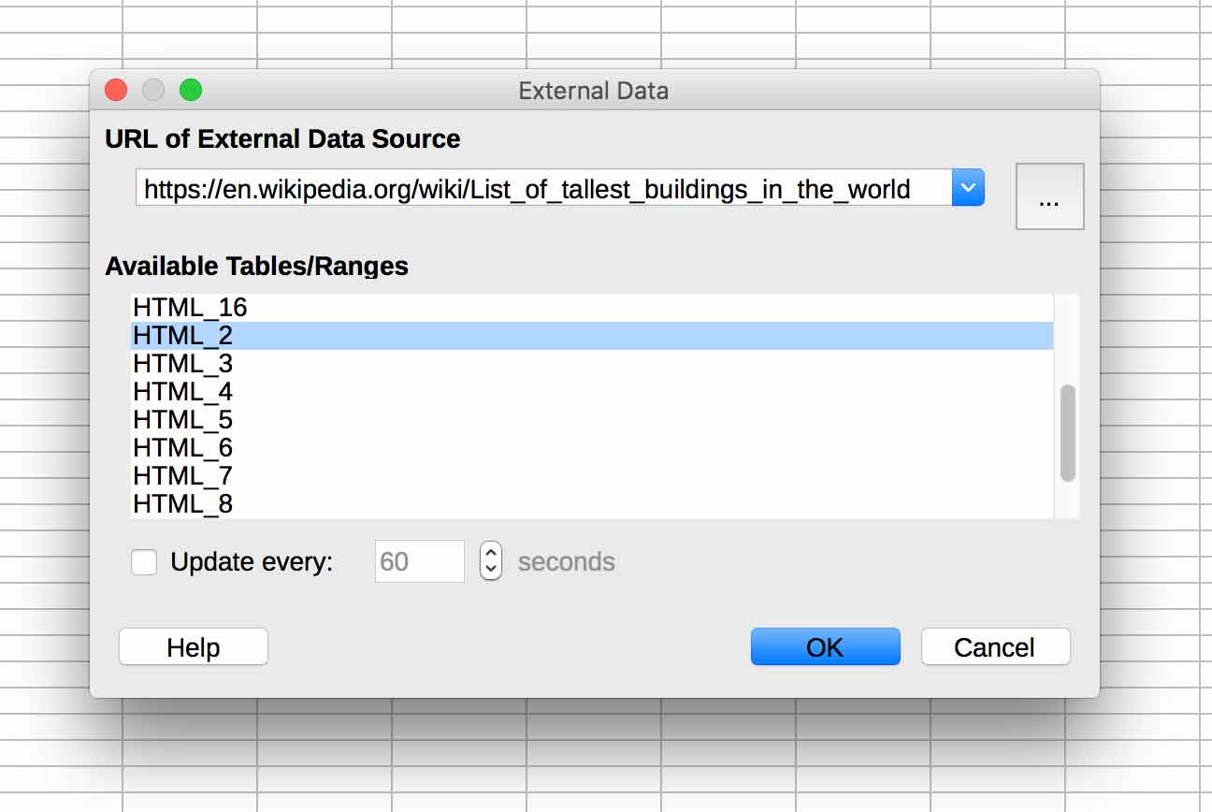
Task: Pick the HTML_4 list row
Action: pyautogui.click(x=592, y=392)
